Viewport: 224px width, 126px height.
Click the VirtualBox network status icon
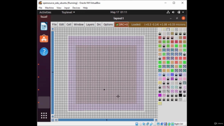[x=148, y=124]
